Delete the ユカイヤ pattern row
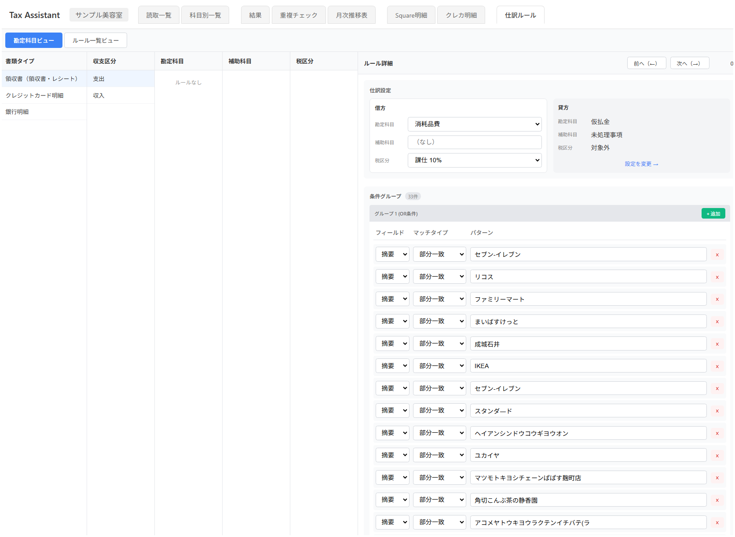The height and width of the screenshot is (537, 735). 717,456
